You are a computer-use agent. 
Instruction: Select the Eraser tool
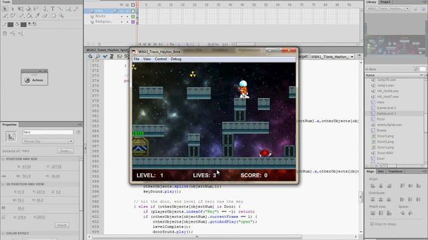click(45, 16)
